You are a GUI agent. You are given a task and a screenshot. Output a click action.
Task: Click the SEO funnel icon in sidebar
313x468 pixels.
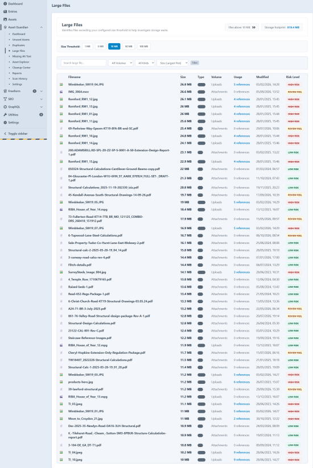point(5,99)
